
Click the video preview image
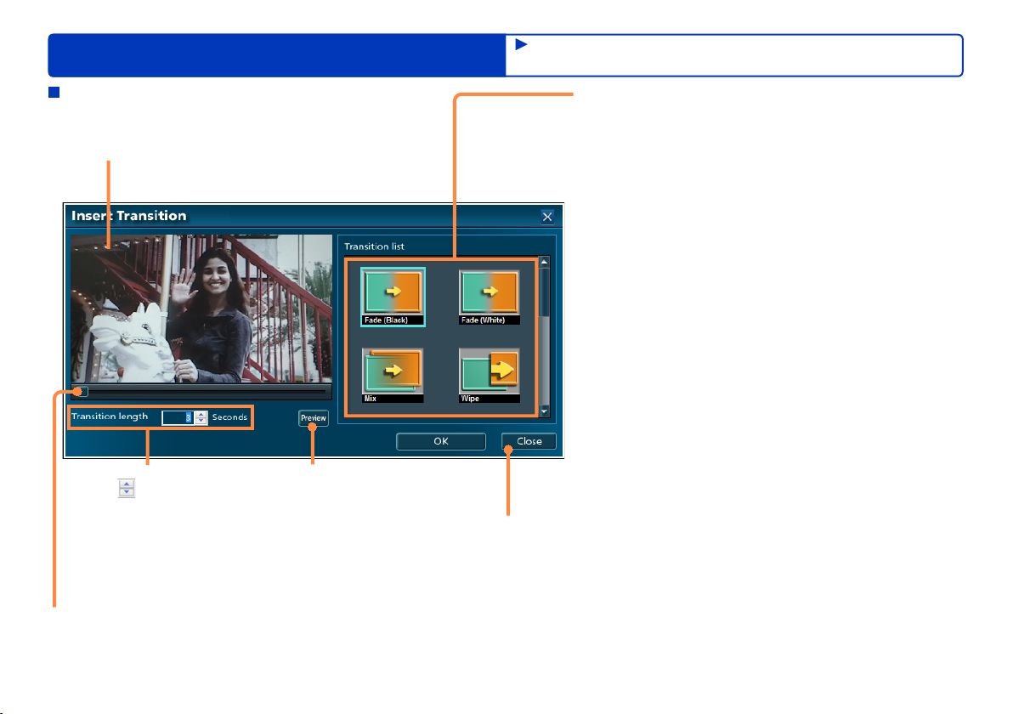point(201,309)
